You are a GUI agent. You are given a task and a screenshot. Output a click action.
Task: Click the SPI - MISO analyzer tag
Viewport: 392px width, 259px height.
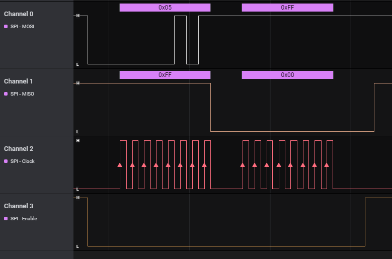[22, 94]
